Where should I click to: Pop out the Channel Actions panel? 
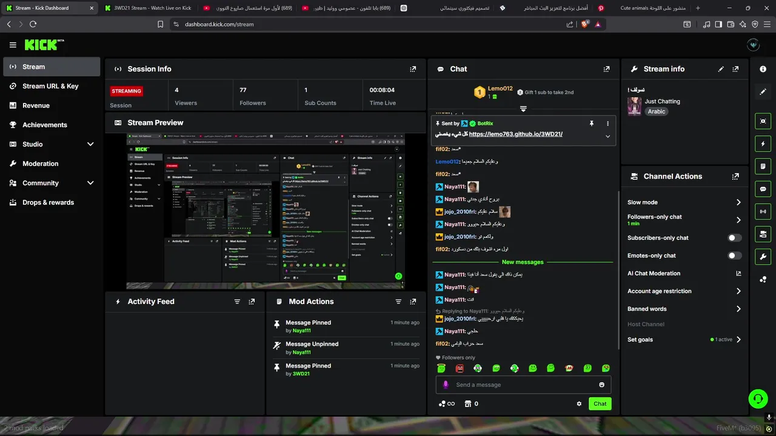click(735, 177)
